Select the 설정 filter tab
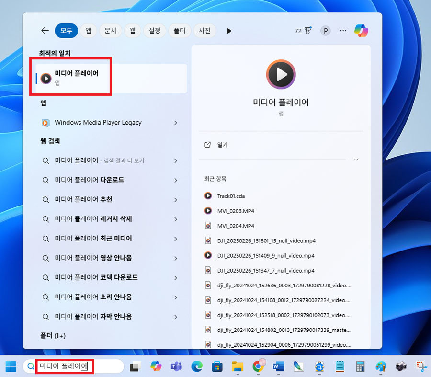Image resolution: width=431 pixels, height=377 pixels. [x=155, y=31]
